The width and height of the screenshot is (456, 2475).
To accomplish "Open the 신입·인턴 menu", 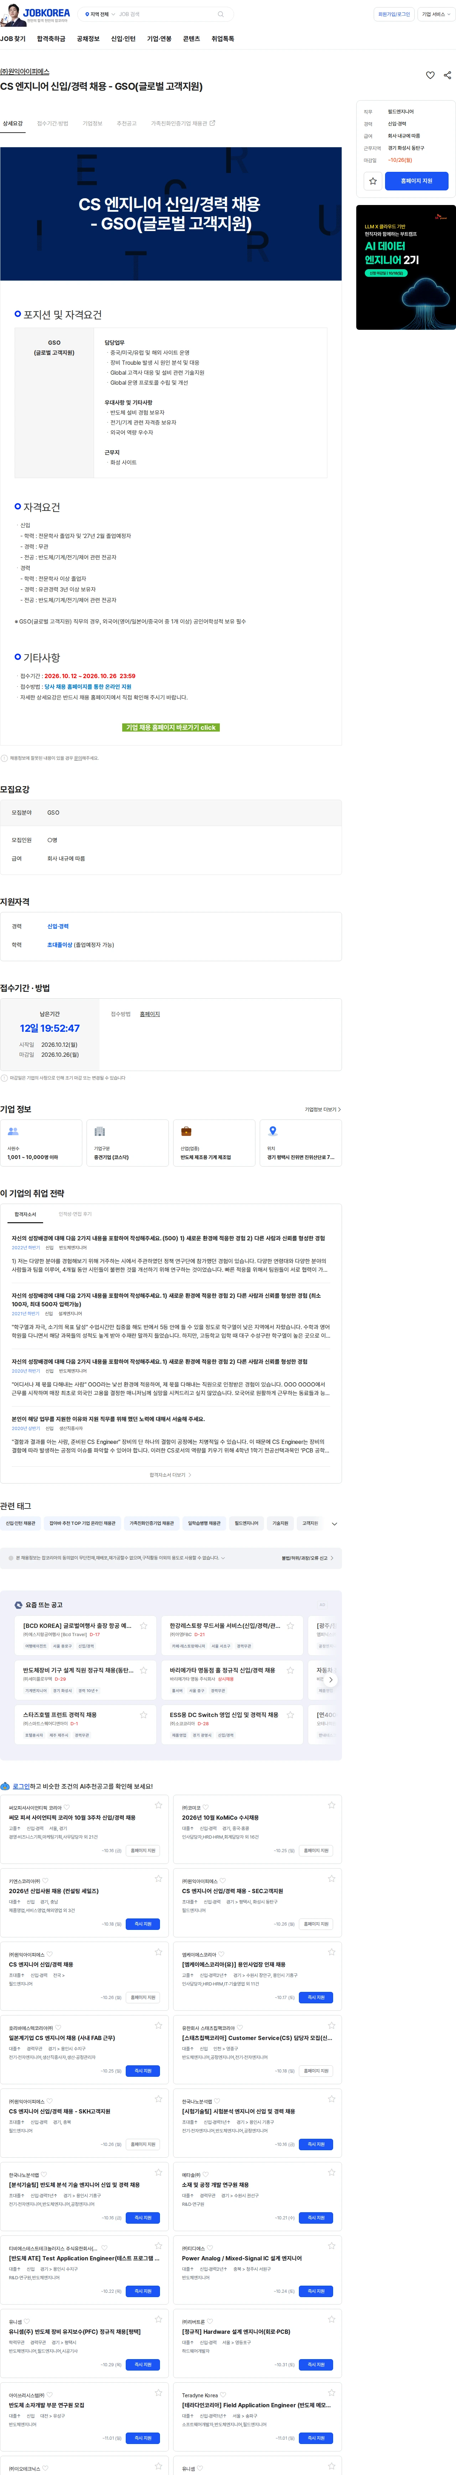I will point(123,39).
